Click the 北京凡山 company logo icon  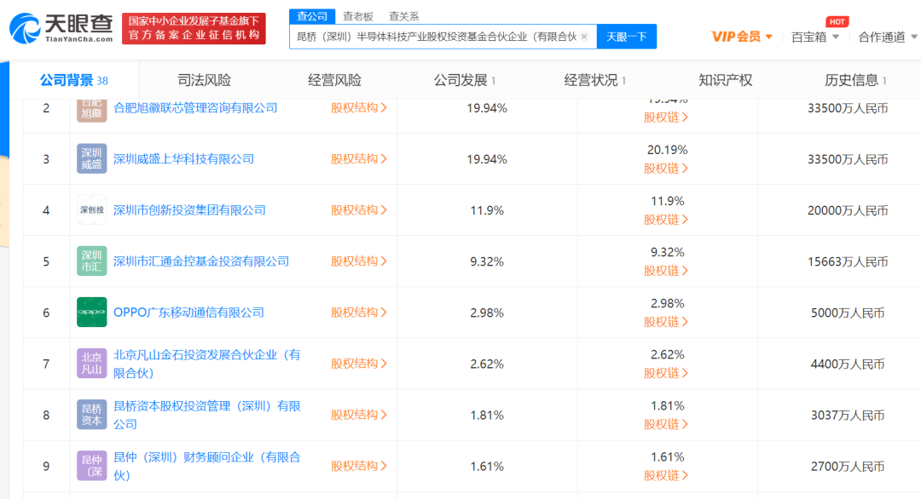coord(91,364)
